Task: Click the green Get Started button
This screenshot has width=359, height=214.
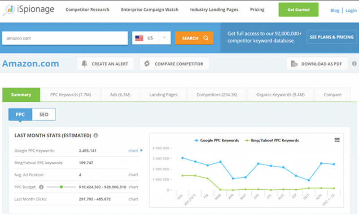Action: [x=298, y=9]
